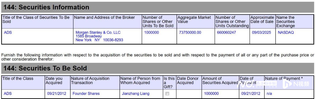Select ADS in the Securities Information table
Image resolution: width=315 pixels, height=99 pixels.
tap(8, 32)
